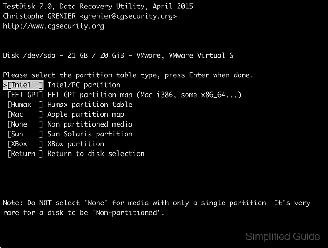Select the [XBox] partition option

(25, 144)
